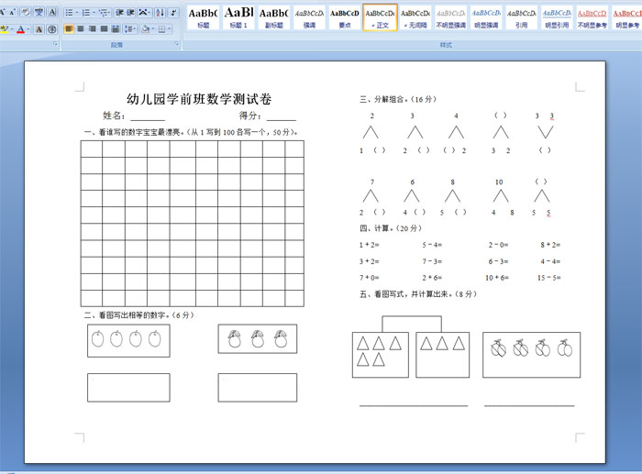Open the Shading dropdown arrow
The width and height of the screenshot is (642, 474).
(153, 29)
